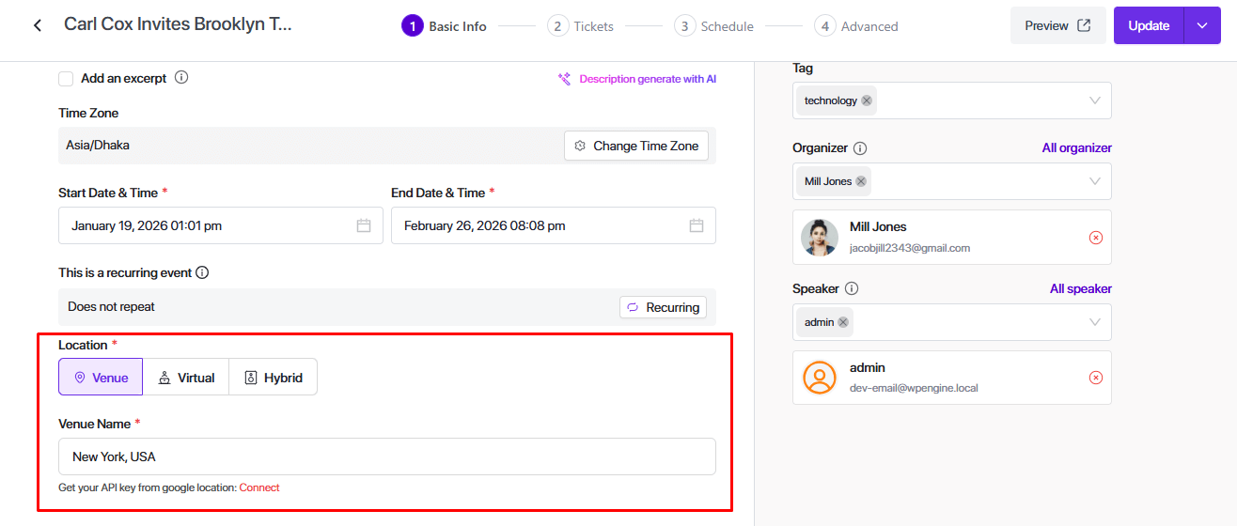Go to the Tickets step

point(581,26)
